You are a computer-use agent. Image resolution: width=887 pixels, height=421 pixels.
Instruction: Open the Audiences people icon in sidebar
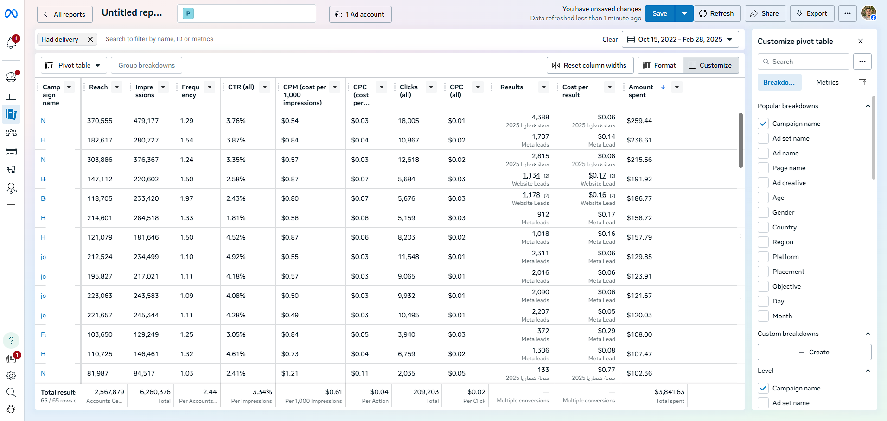click(11, 133)
